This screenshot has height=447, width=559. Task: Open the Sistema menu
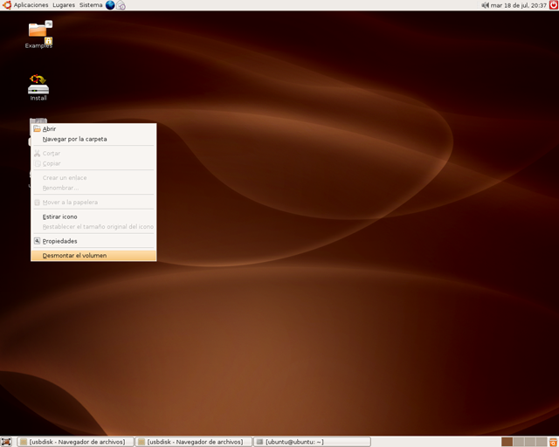(91, 5)
